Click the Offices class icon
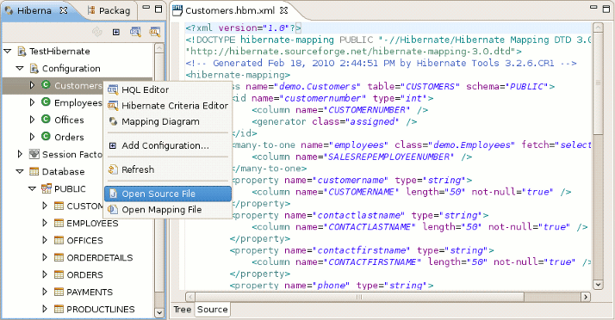Screen dimensions: 615x320 pos(46,119)
